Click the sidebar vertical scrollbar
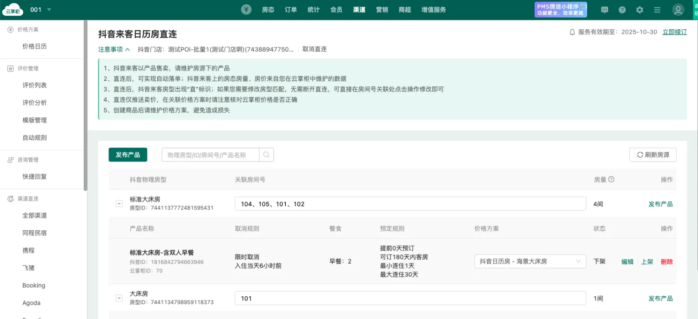This screenshot has height=319, width=698. [85, 106]
